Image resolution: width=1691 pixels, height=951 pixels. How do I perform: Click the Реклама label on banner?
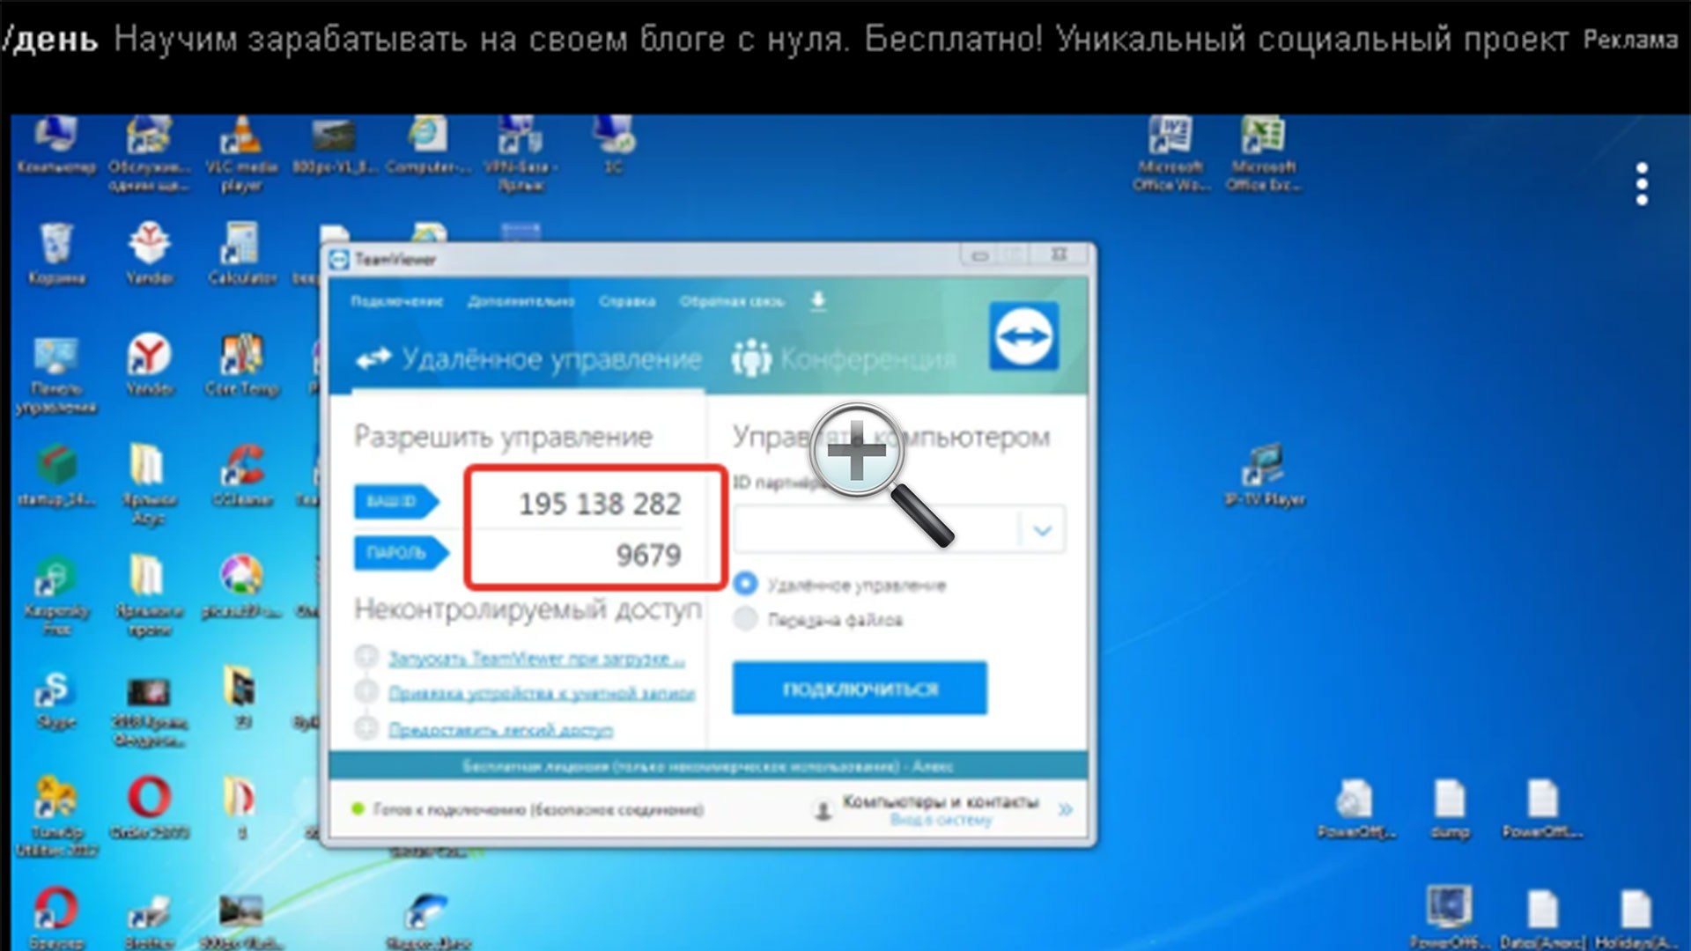[1630, 40]
